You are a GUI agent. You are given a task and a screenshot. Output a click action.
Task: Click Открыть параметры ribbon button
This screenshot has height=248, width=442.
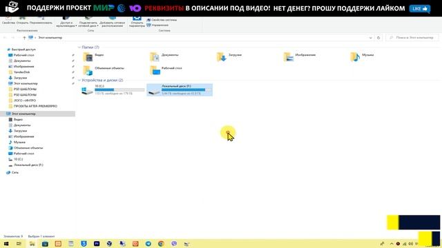137,22
